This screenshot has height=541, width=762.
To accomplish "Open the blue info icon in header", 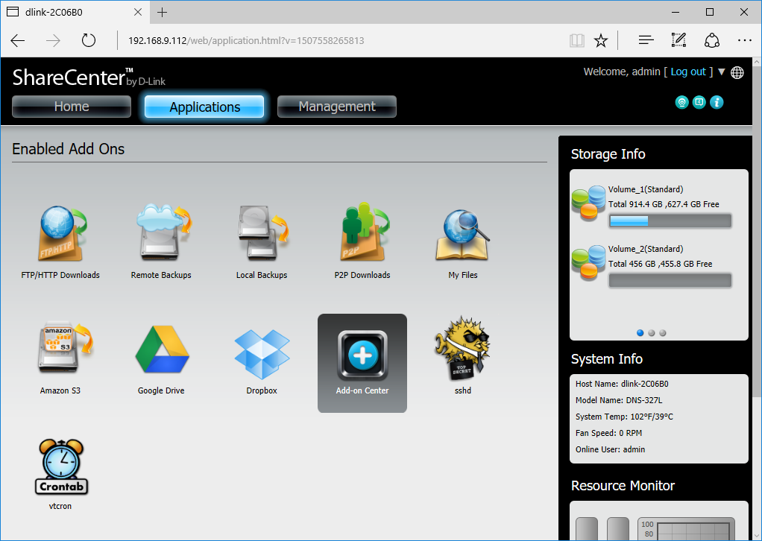I will pyautogui.click(x=717, y=103).
